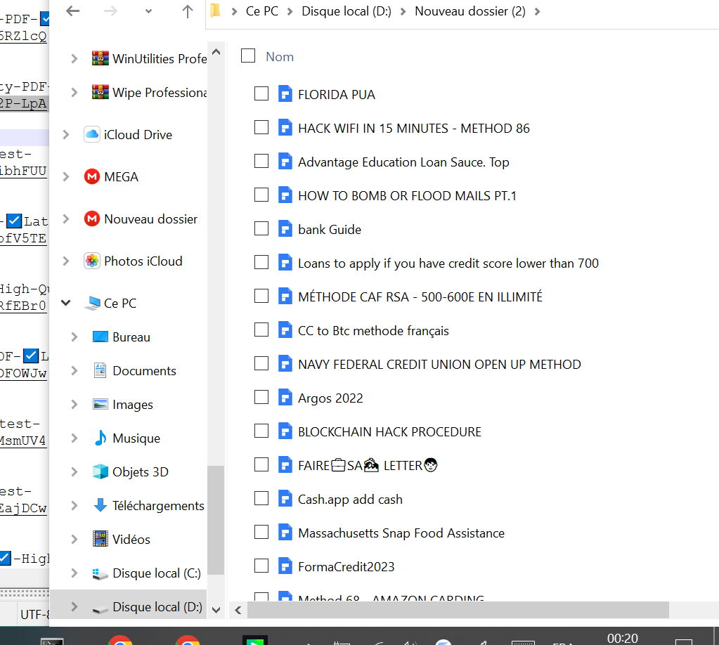Expand the Bureau tree node
The height and width of the screenshot is (645, 719).
[75, 337]
